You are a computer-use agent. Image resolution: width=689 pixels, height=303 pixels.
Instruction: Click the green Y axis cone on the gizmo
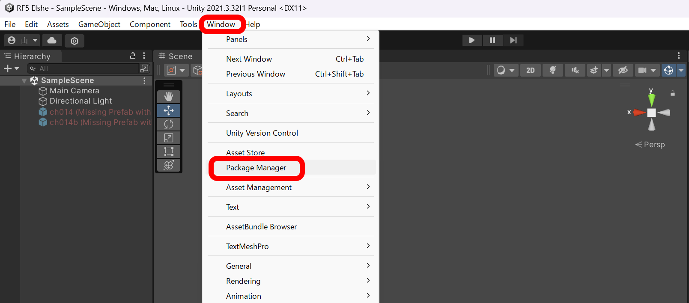click(x=651, y=100)
